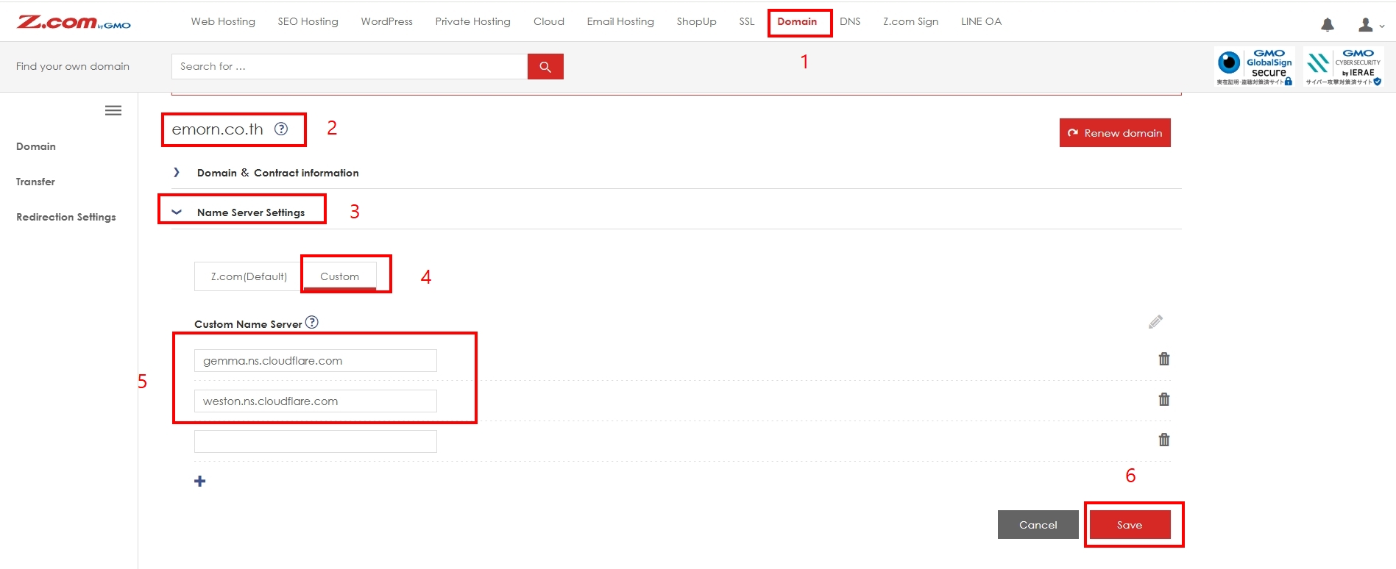
Task: Open the notifications bell icon
Action: 1328,25
